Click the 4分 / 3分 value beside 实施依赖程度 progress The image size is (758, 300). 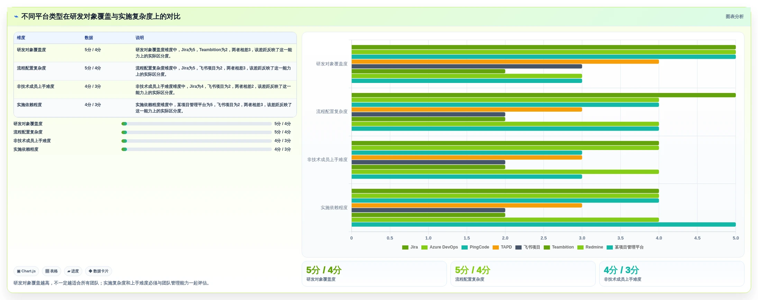click(x=283, y=149)
